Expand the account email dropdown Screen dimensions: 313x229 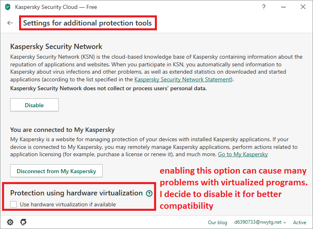260,223
